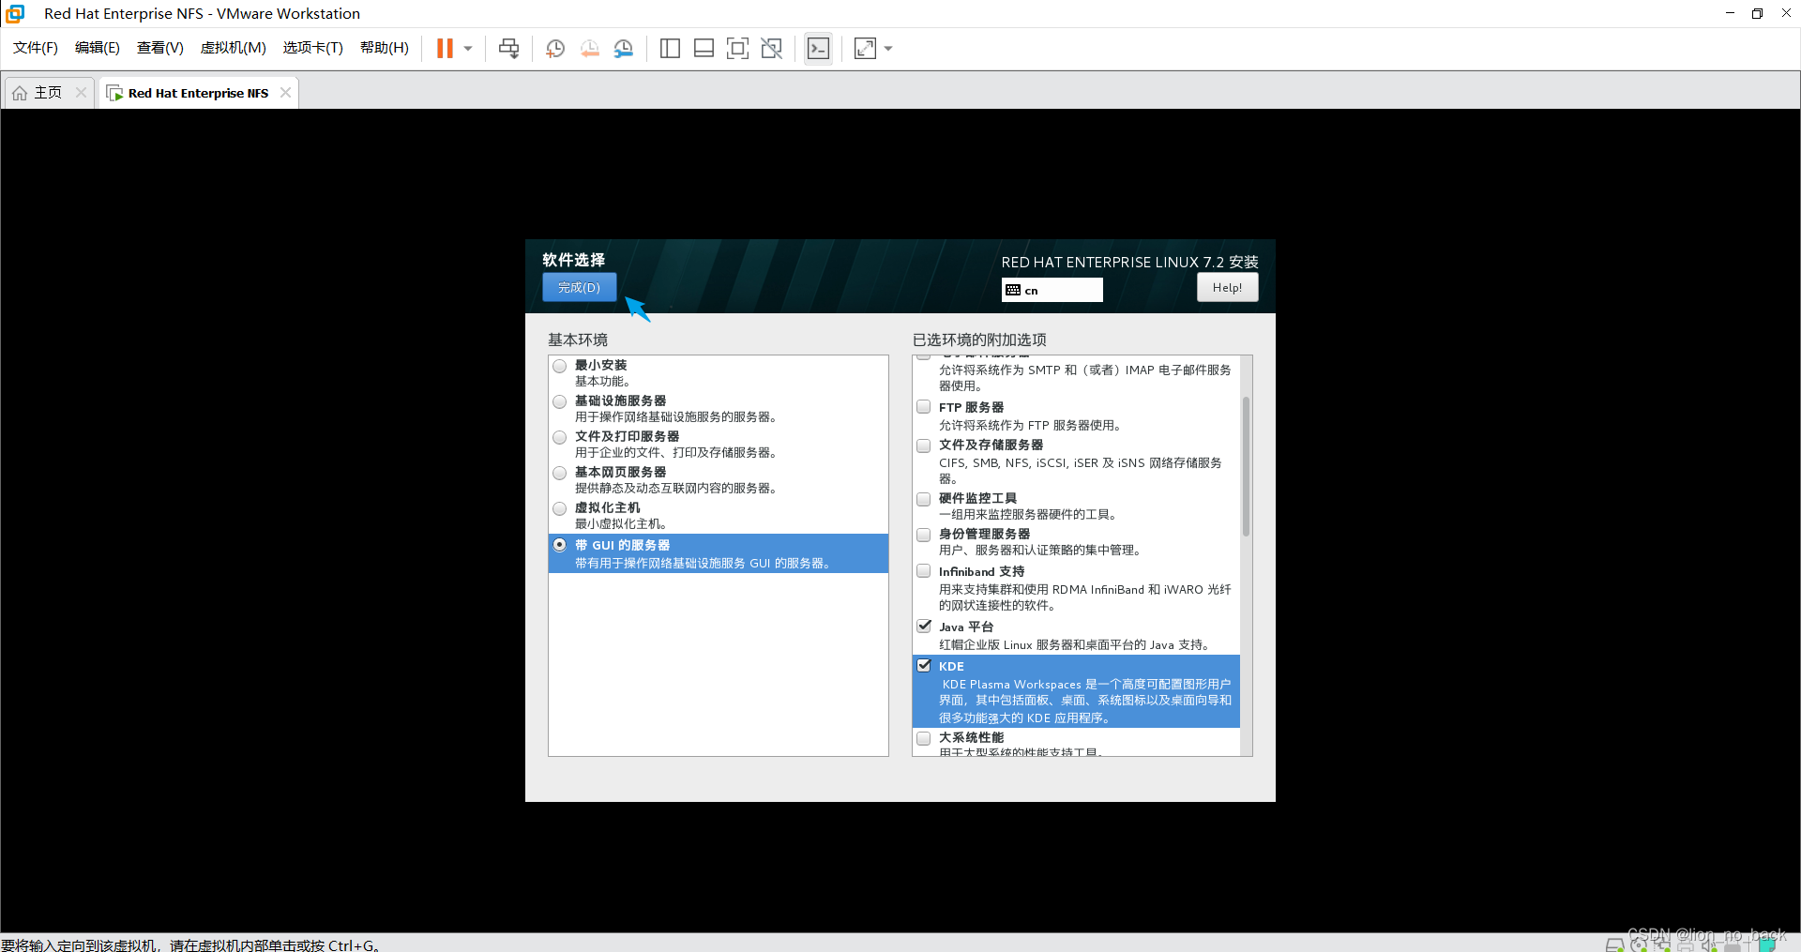The height and width of the screenshot is (952, 1801).
Task: Open the 文件(F) menu
Action: 36,48
